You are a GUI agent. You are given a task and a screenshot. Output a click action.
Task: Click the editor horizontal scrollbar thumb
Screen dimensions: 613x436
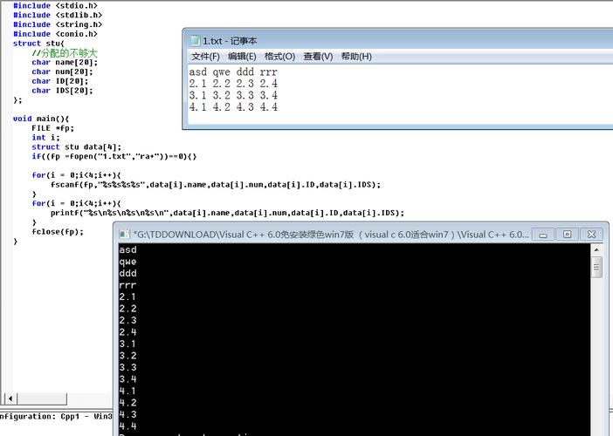pos(41,399)
